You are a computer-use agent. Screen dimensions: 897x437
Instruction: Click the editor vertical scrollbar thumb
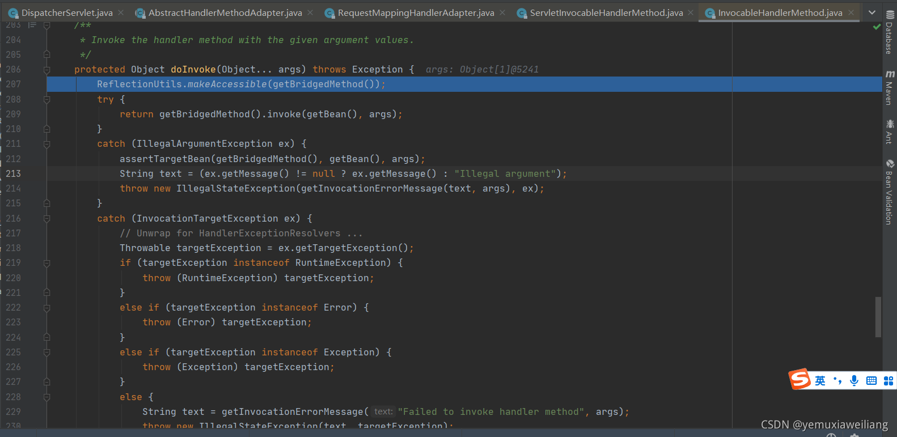878,317
